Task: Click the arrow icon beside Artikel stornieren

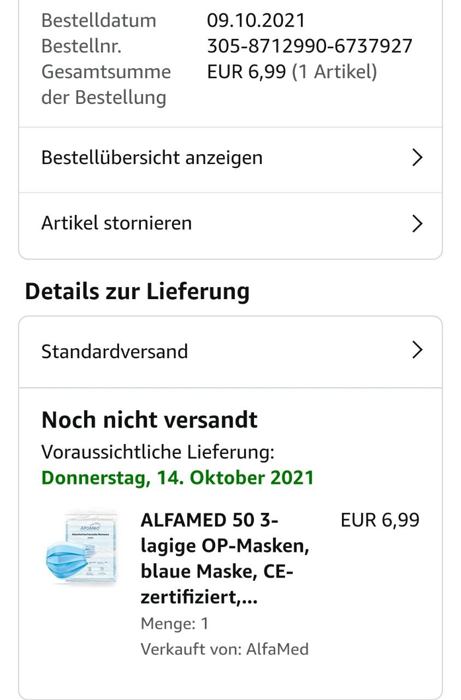Action: pyautogui.click(x=417, y=224)
